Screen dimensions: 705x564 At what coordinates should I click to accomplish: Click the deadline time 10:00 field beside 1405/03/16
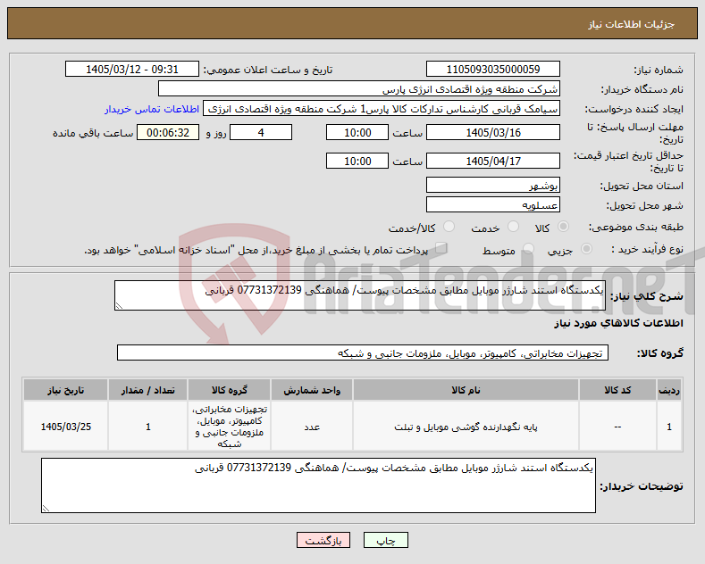point(357,132)
